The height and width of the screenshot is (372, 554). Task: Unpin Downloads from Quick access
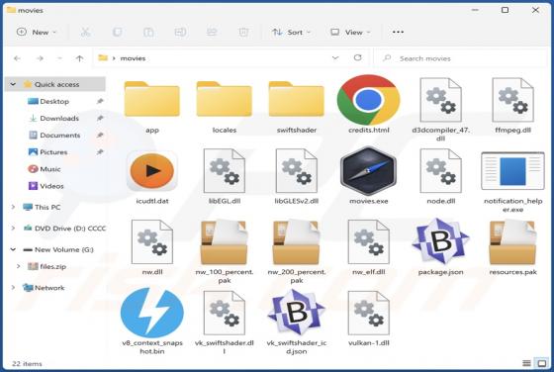point(100,119)
